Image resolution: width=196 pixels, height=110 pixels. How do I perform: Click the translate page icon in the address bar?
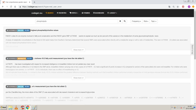point(169,7)
